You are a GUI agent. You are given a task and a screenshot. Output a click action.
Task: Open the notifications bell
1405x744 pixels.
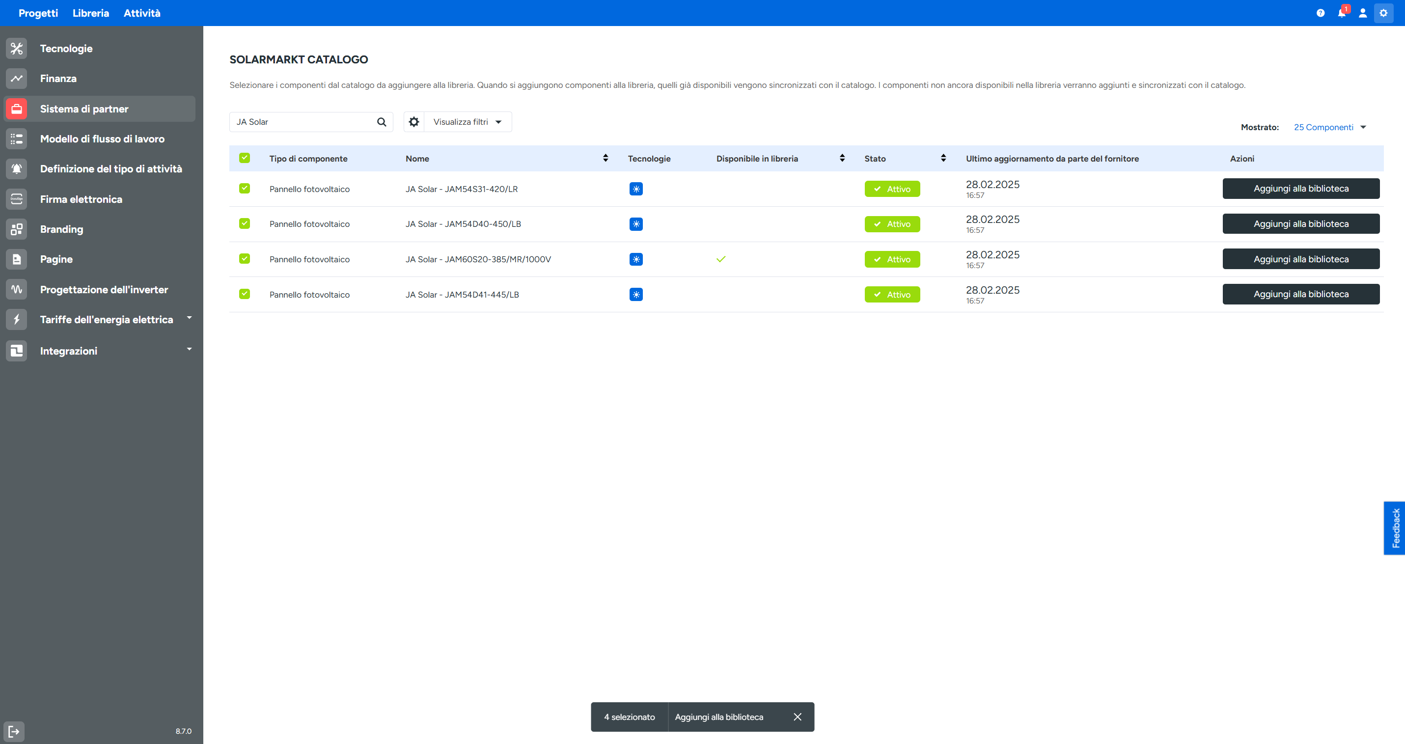pyautogui.click(x=1341, y=13)
